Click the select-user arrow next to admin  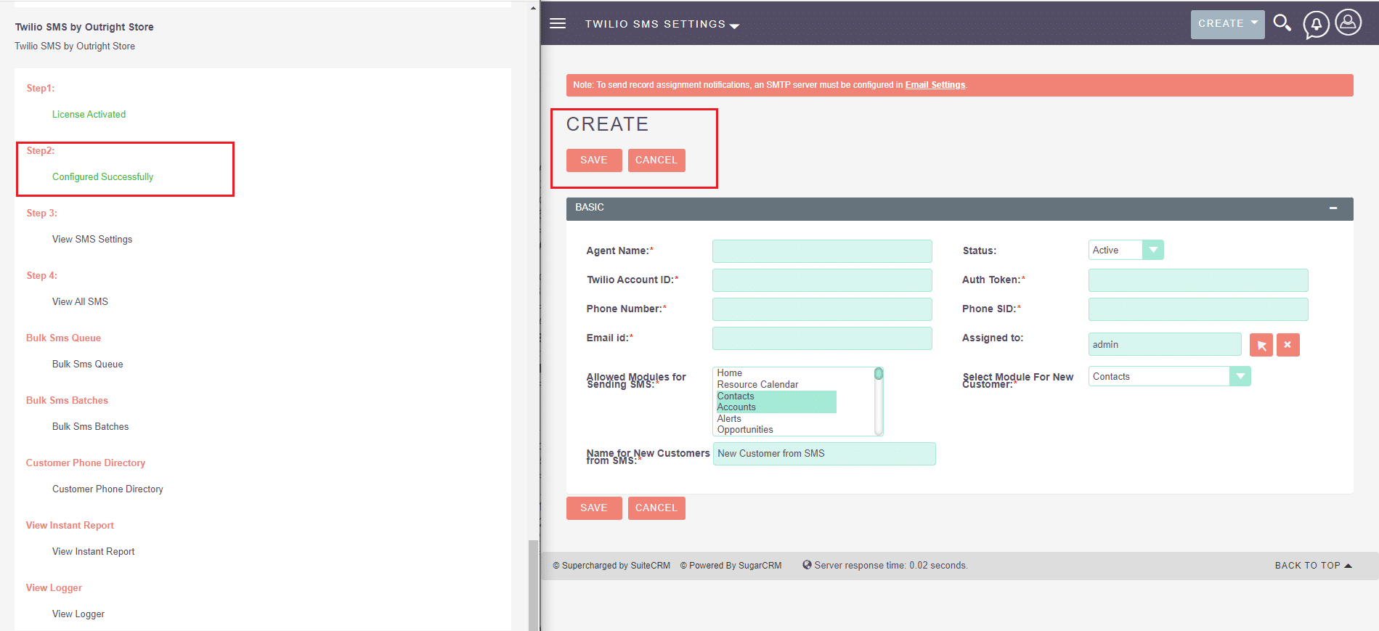pos(1261,345)
